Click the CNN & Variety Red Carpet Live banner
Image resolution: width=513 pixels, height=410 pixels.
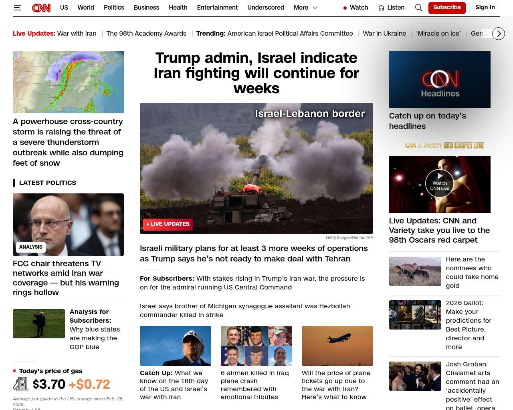[444, 145]
